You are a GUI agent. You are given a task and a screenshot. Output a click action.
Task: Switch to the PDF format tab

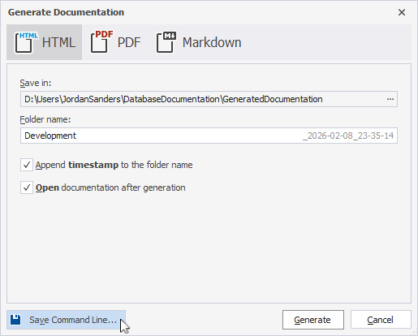(x=116, y=42)
